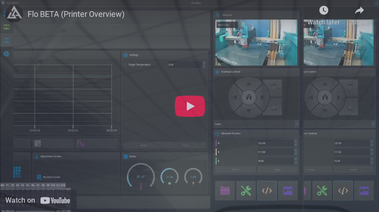
Task: Expand the 1mm step size dropdown
Action: (256, 124)
